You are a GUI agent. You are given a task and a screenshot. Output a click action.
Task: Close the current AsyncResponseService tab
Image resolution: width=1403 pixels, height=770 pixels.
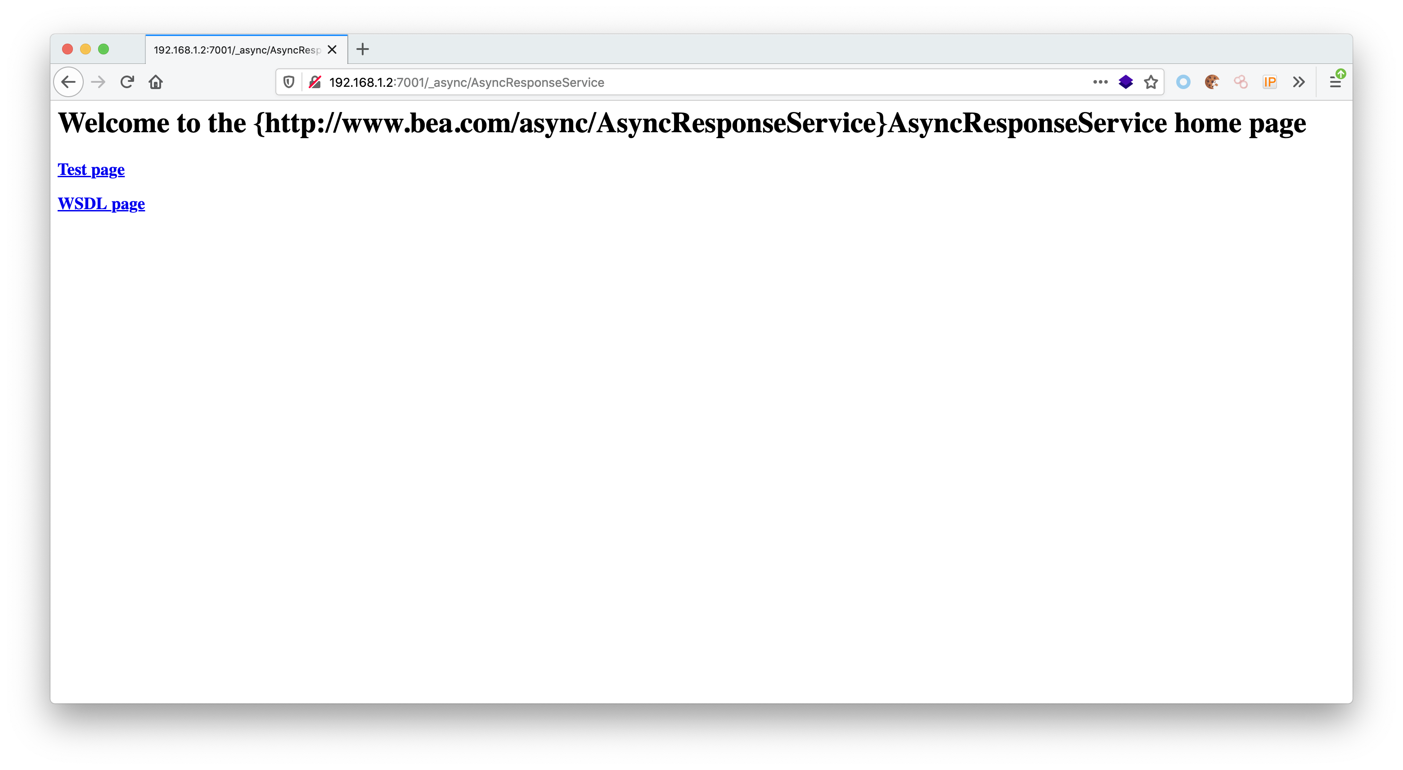pyautogui.click(x=332, y=49)
